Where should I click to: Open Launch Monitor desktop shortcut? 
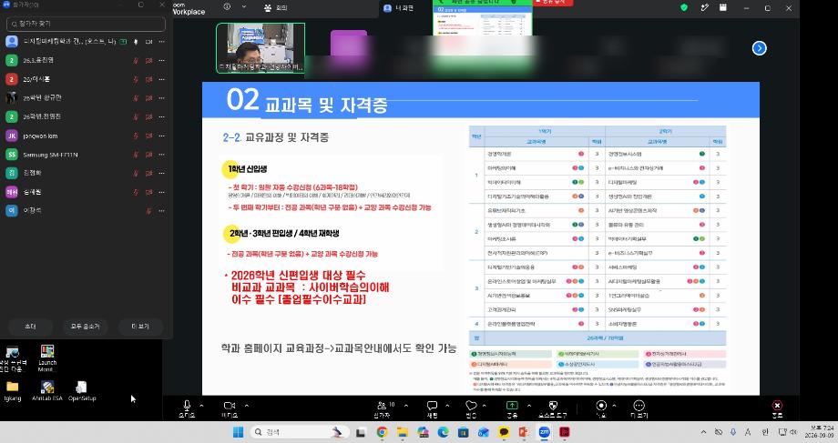click(x=47, y=358)
